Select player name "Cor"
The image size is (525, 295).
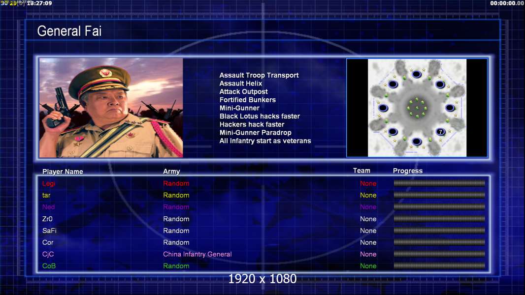coord(48,242)
